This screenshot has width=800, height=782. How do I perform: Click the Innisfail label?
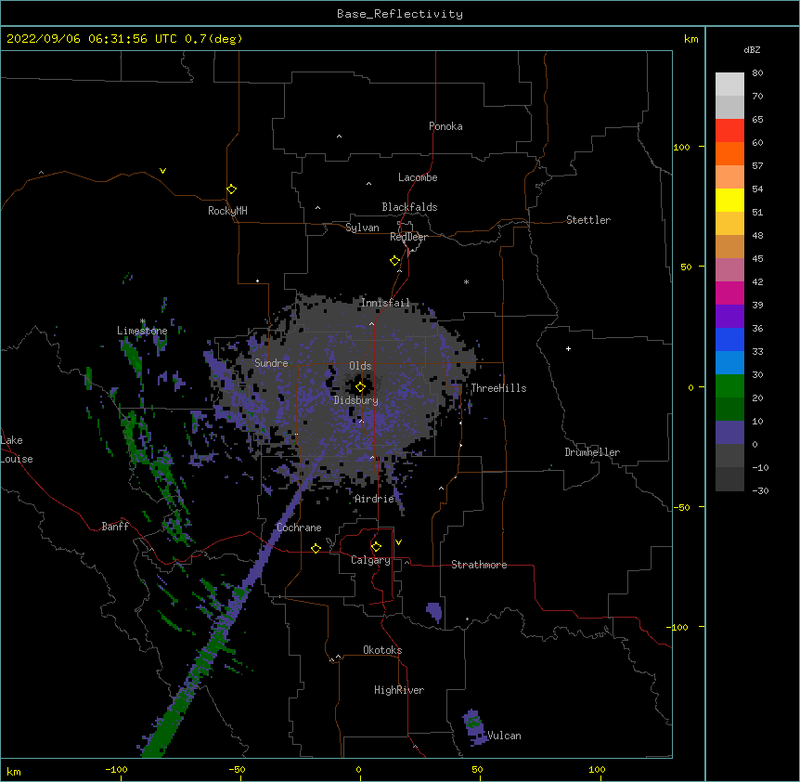click(x=385, y=303)
